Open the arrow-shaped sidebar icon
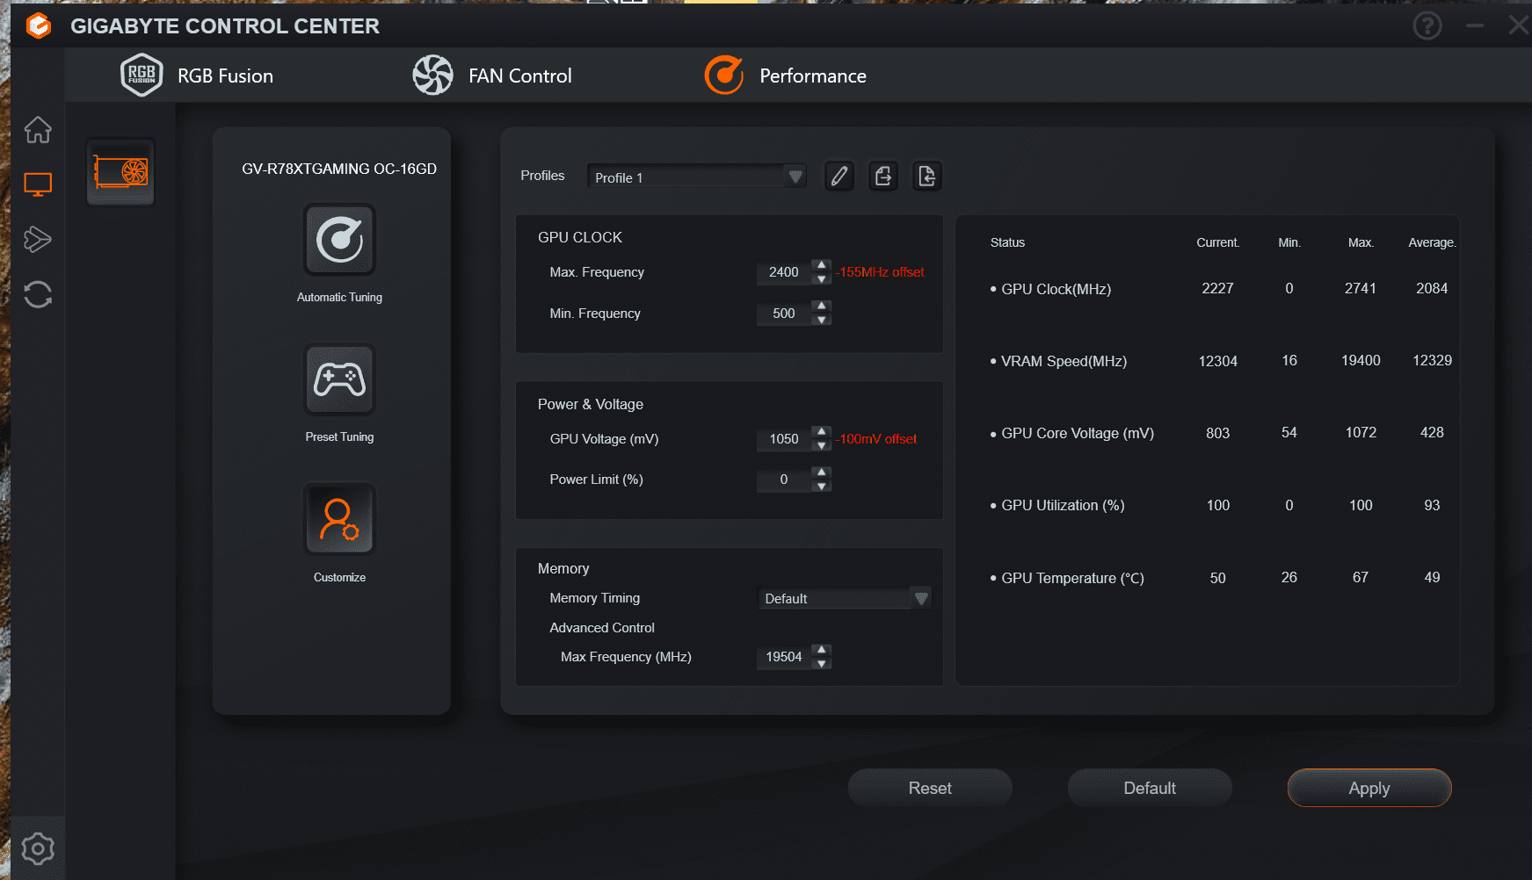The width and height of the screenshot is (1532, 880). tap(38, 239)
